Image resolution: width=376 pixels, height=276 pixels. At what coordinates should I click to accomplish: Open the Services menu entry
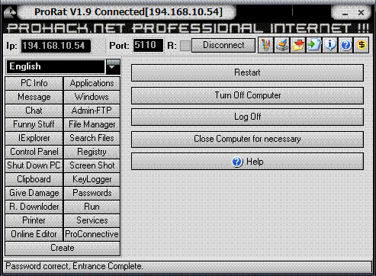pyautogui.click(x=92, y=220)
